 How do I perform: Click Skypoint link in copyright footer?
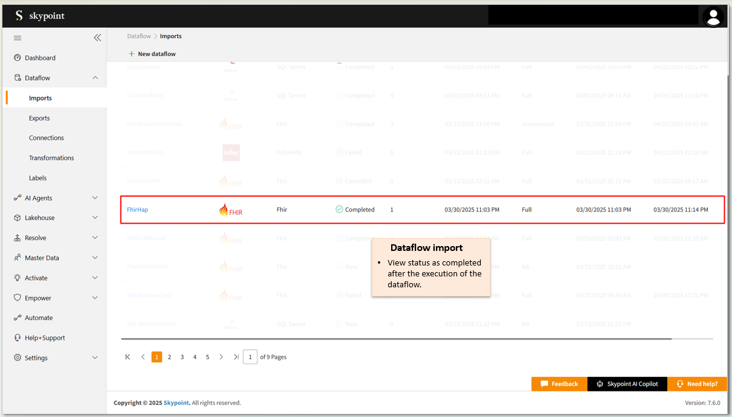[176, 402]
